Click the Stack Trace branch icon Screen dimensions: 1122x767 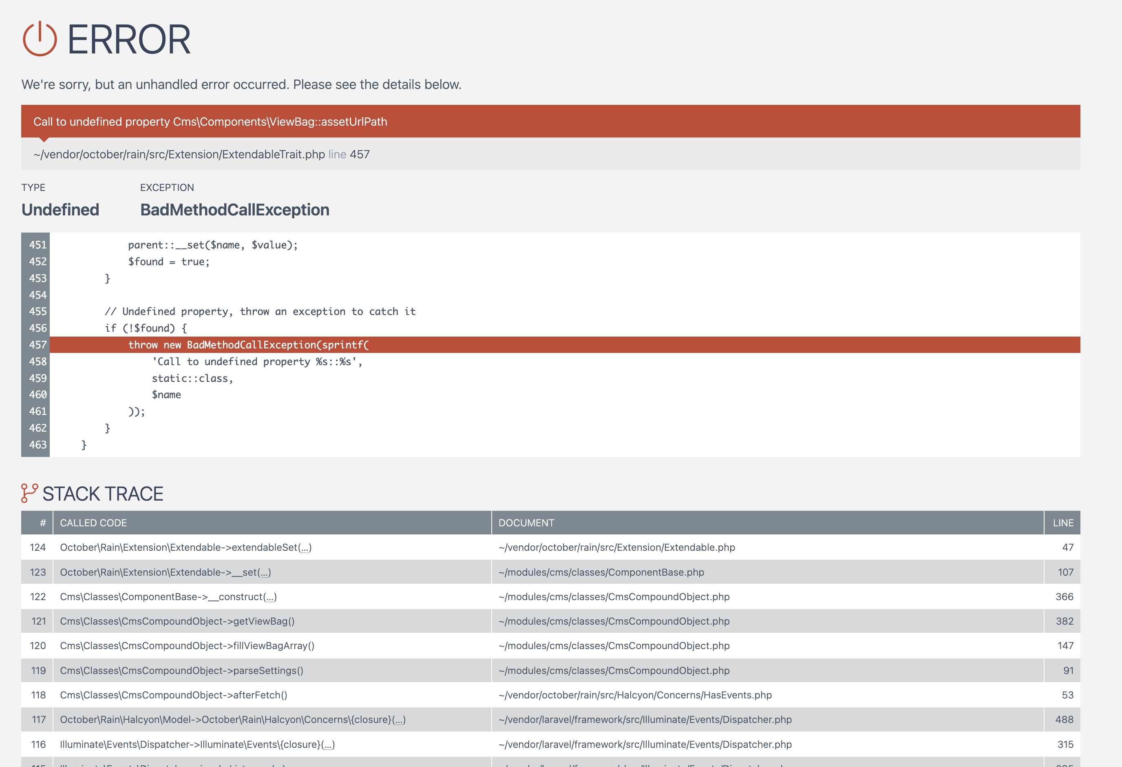tap(29, 493)
